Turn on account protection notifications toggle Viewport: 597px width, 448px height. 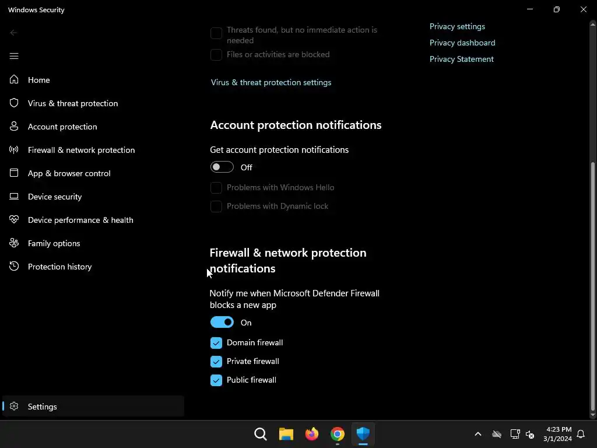click(x=222, y=167)
